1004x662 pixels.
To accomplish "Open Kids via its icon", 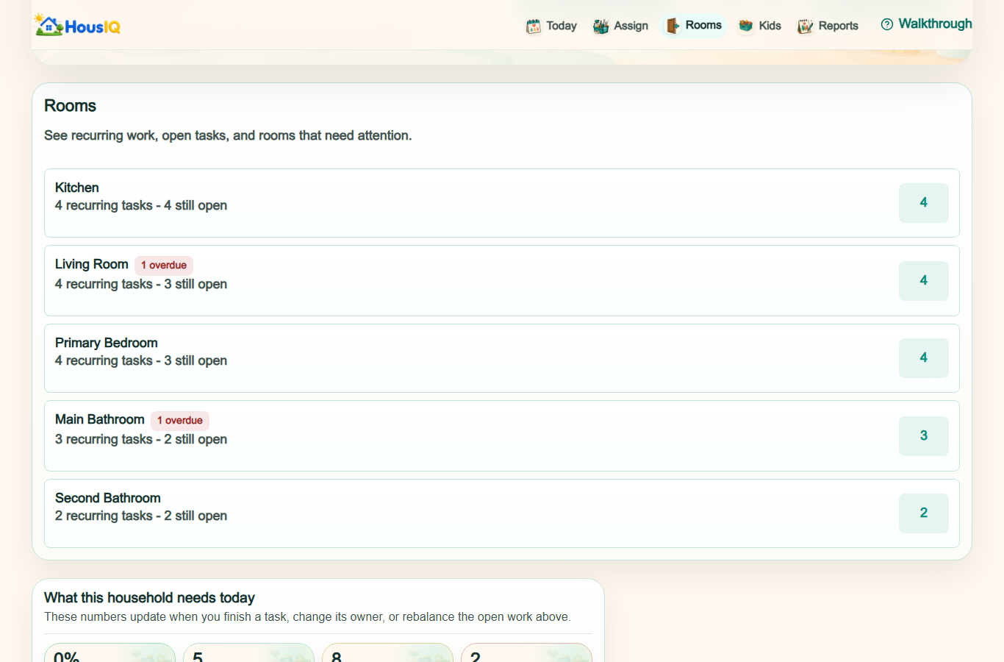I will click(746, 26).
